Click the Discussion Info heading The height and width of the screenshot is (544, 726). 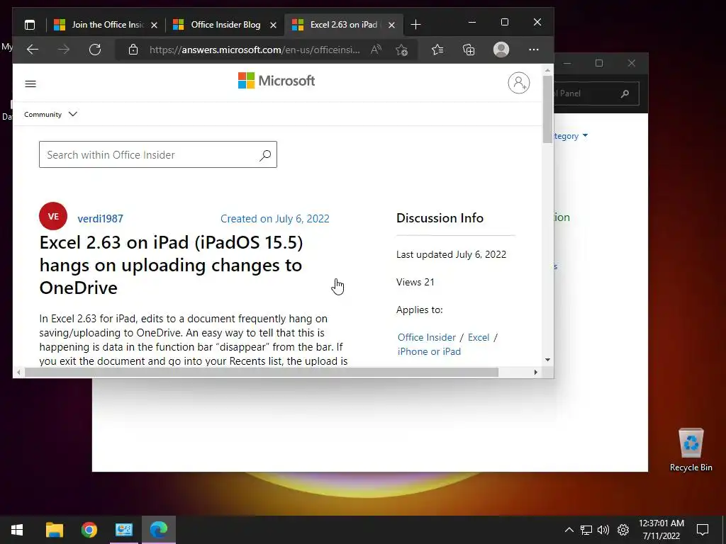(x=440, y=218)
